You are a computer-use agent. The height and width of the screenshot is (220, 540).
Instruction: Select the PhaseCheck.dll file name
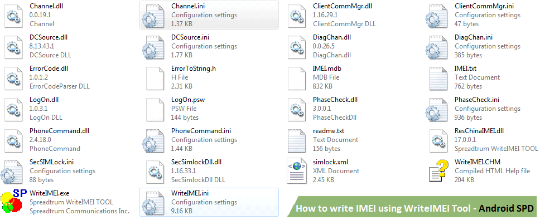pyautogui.click(x=335, y=100)
